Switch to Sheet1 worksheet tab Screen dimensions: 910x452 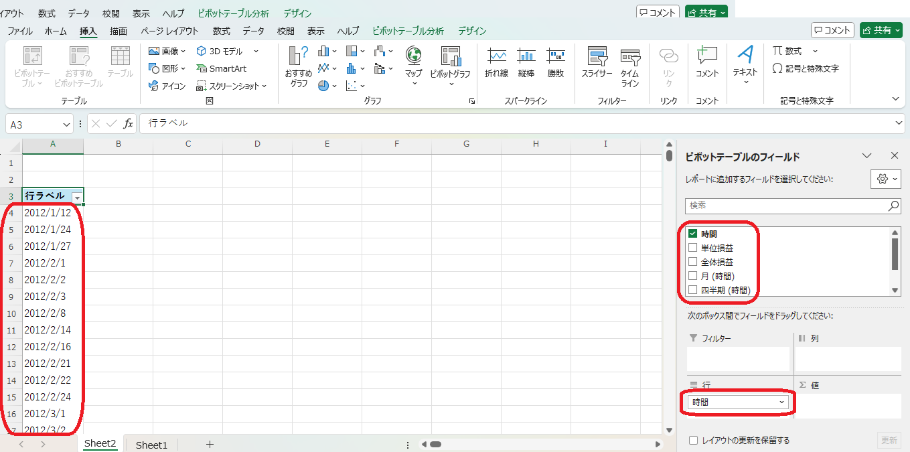pos(152,445)
